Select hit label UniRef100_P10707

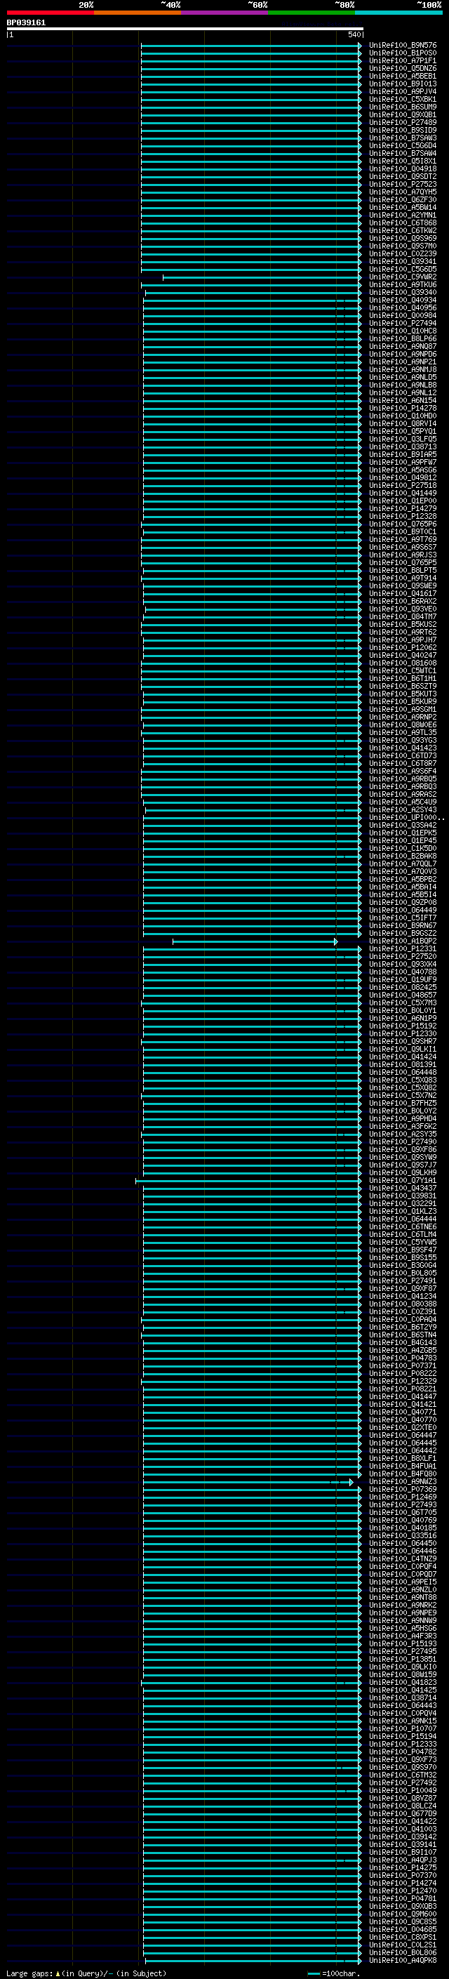403,1728
